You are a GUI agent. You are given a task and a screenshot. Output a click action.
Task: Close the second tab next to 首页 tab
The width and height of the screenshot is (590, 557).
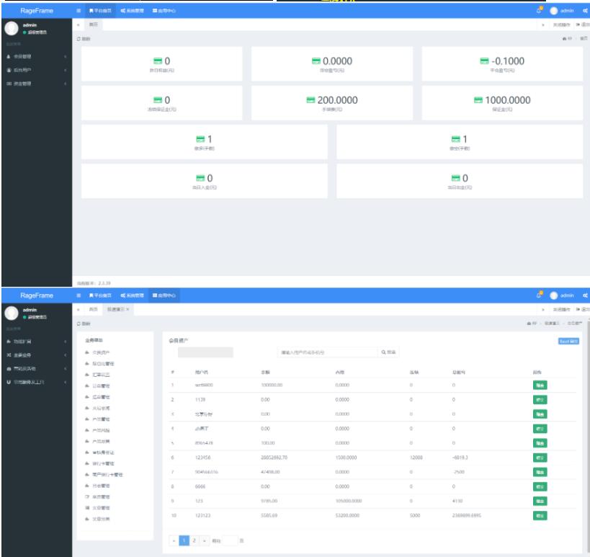(x=127, y=308)
